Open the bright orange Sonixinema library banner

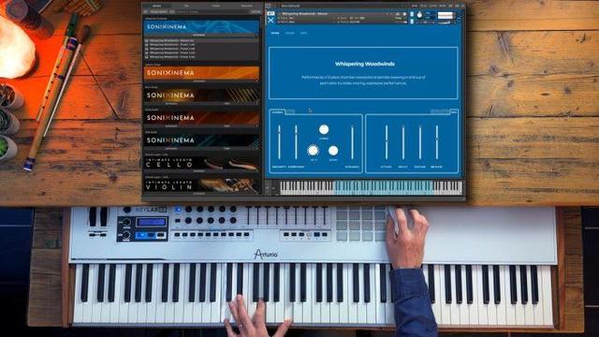click(202, 73)
